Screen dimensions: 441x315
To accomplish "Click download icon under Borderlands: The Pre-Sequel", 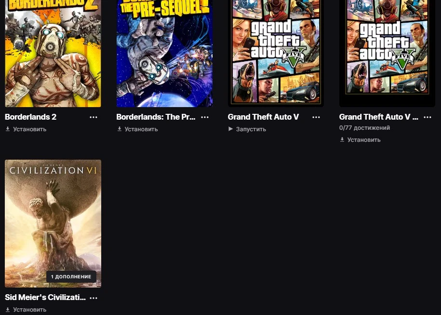I will pyautogui.click(x=119, y=129).
